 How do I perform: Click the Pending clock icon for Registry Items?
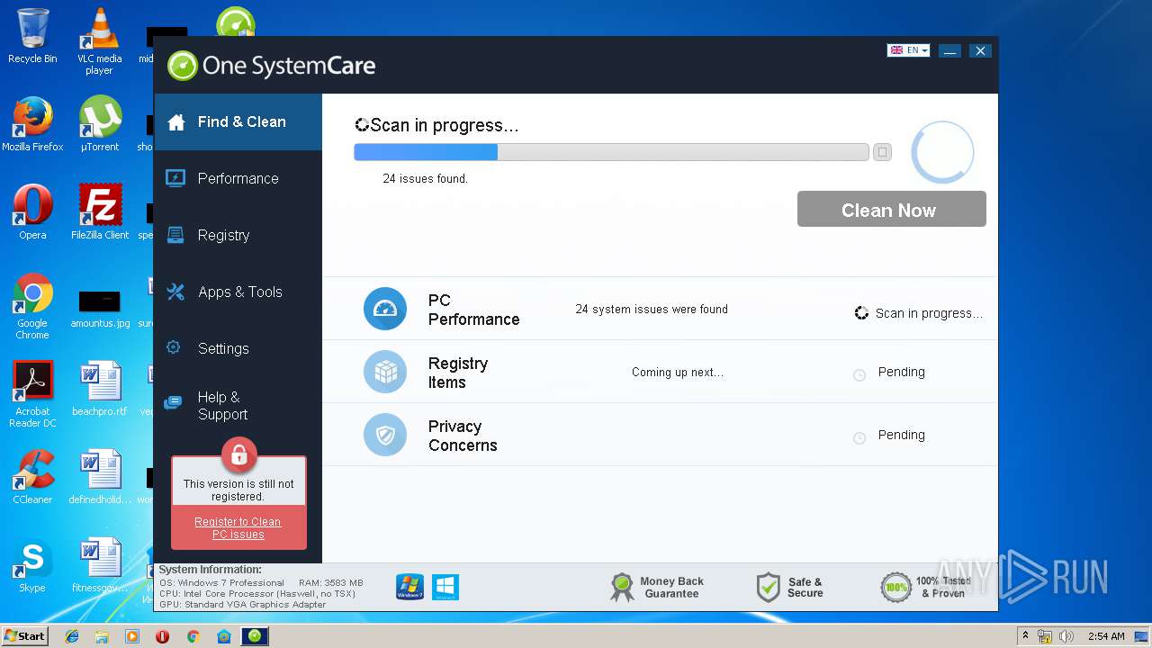click(859, 373)
